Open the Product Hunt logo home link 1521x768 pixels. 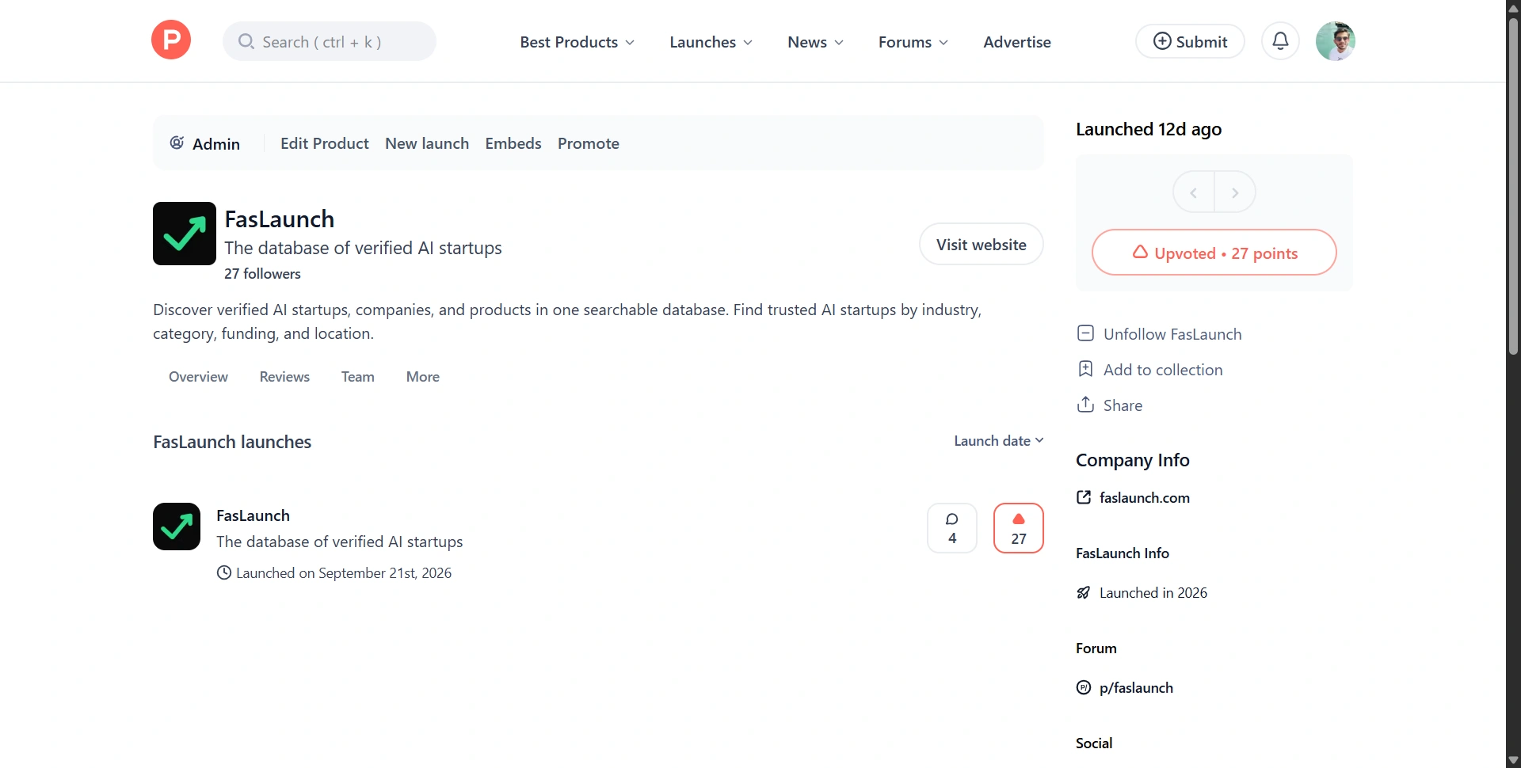(171, 40)
